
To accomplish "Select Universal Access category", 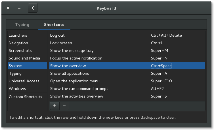I will (x=24, y=81).
